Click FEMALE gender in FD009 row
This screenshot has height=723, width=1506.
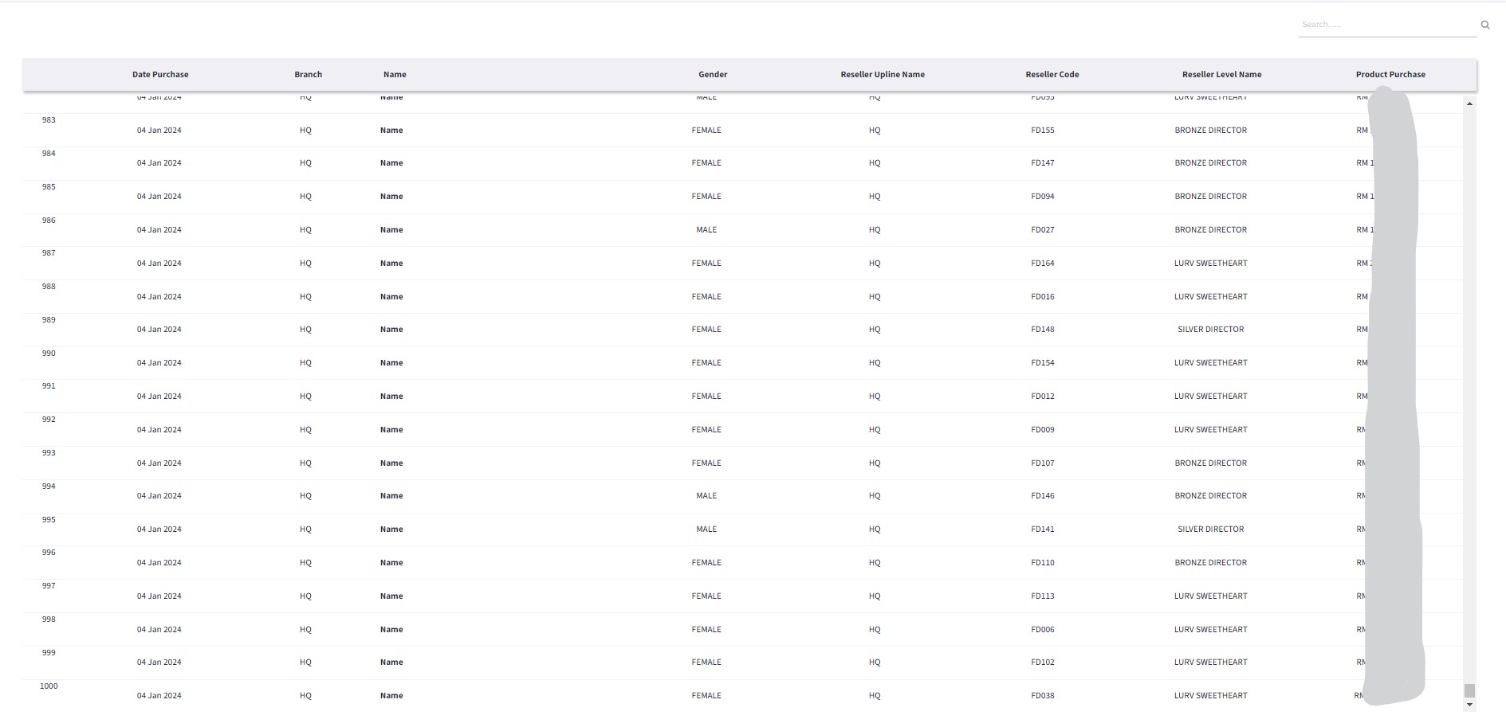click(706, 429)
